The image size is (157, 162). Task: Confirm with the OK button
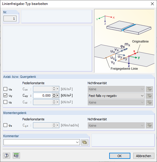click(x=120, y=156)
